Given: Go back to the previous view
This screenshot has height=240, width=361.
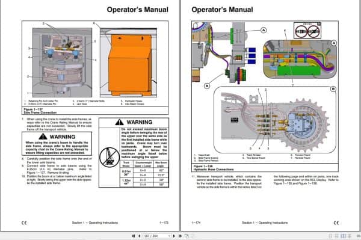Looking at the screenshot, I should click(187, 236).
